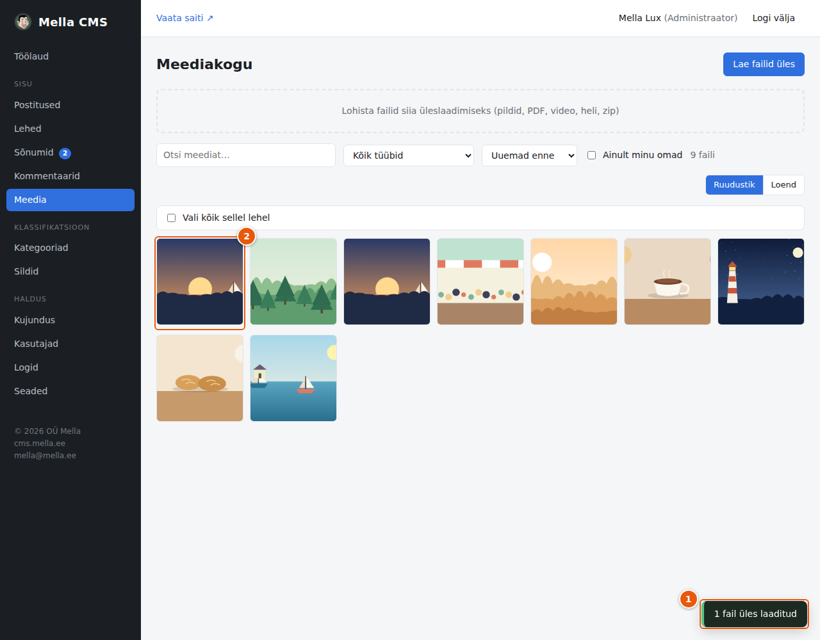
Task: Select the lighthouse at night thumbnail
Action: (x=761, y=282)
